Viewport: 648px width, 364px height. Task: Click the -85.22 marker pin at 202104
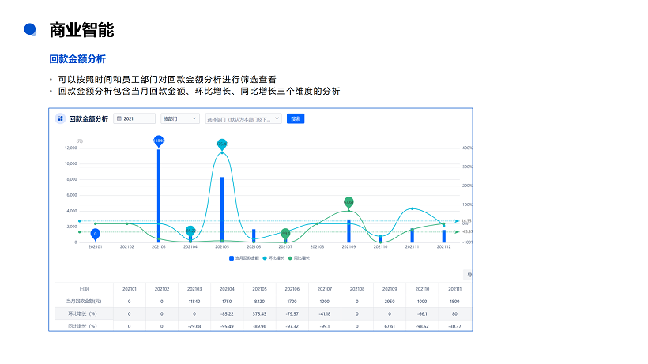[190, 231]
